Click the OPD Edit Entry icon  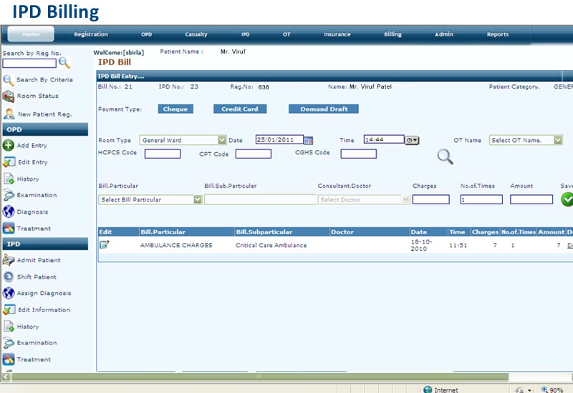pyautogui.click(x=9, y=162)
